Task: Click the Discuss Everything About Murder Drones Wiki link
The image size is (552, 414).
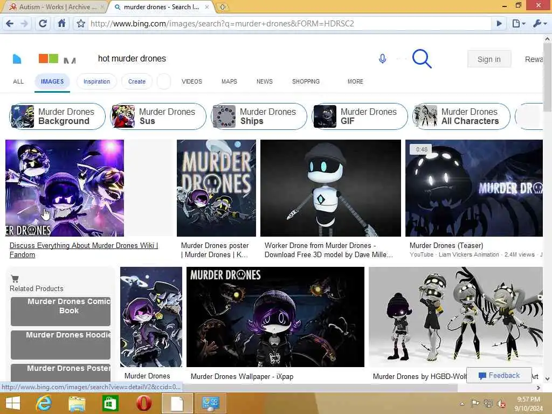Action: point(84,250)
